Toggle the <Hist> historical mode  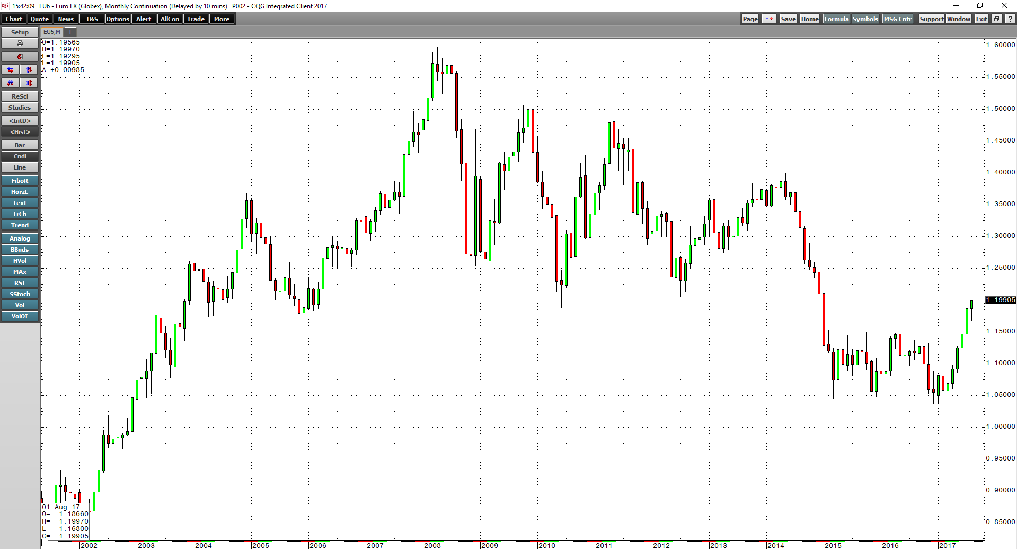(x=20, y=132)
